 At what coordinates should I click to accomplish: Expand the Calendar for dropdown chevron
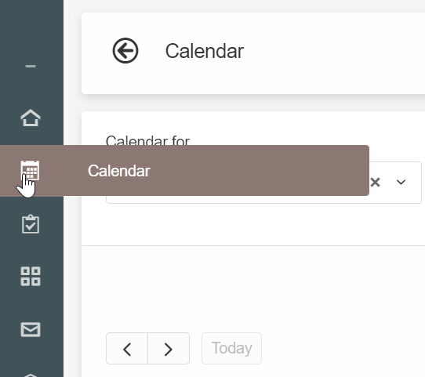pos(401,183)
